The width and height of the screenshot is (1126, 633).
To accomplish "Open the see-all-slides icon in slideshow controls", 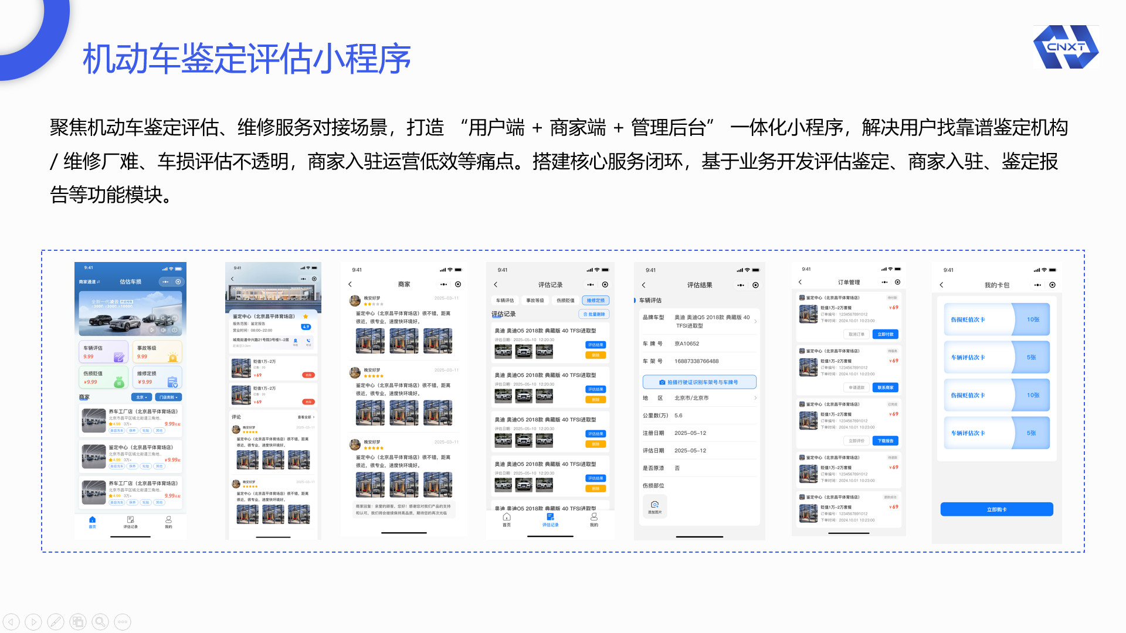I will [x=78, y=622].
